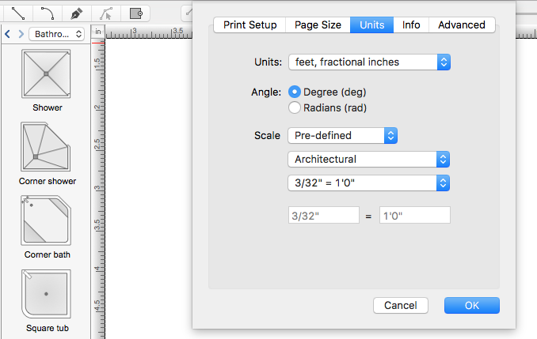The width and height of the screenshot is (537, 339).
Task: Open the Units tab
Action: click(x=372, y=25)
